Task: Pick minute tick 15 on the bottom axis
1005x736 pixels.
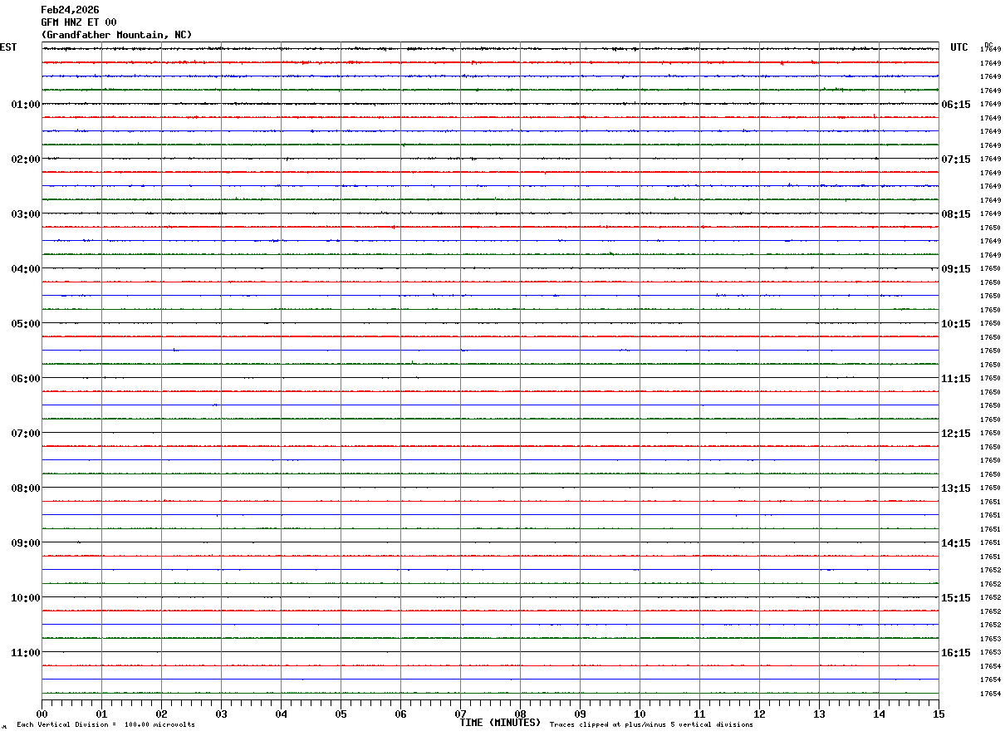Action: [x=939, y=714]
